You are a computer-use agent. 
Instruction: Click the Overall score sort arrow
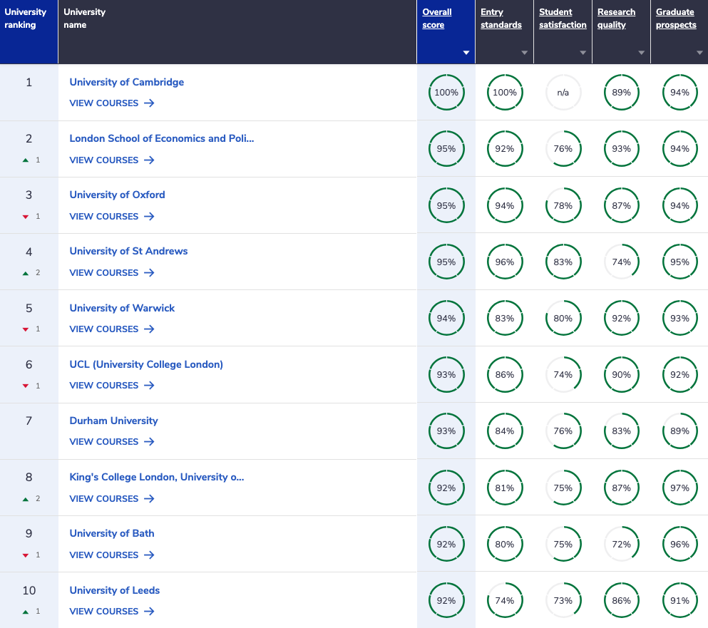click(466, 53)
